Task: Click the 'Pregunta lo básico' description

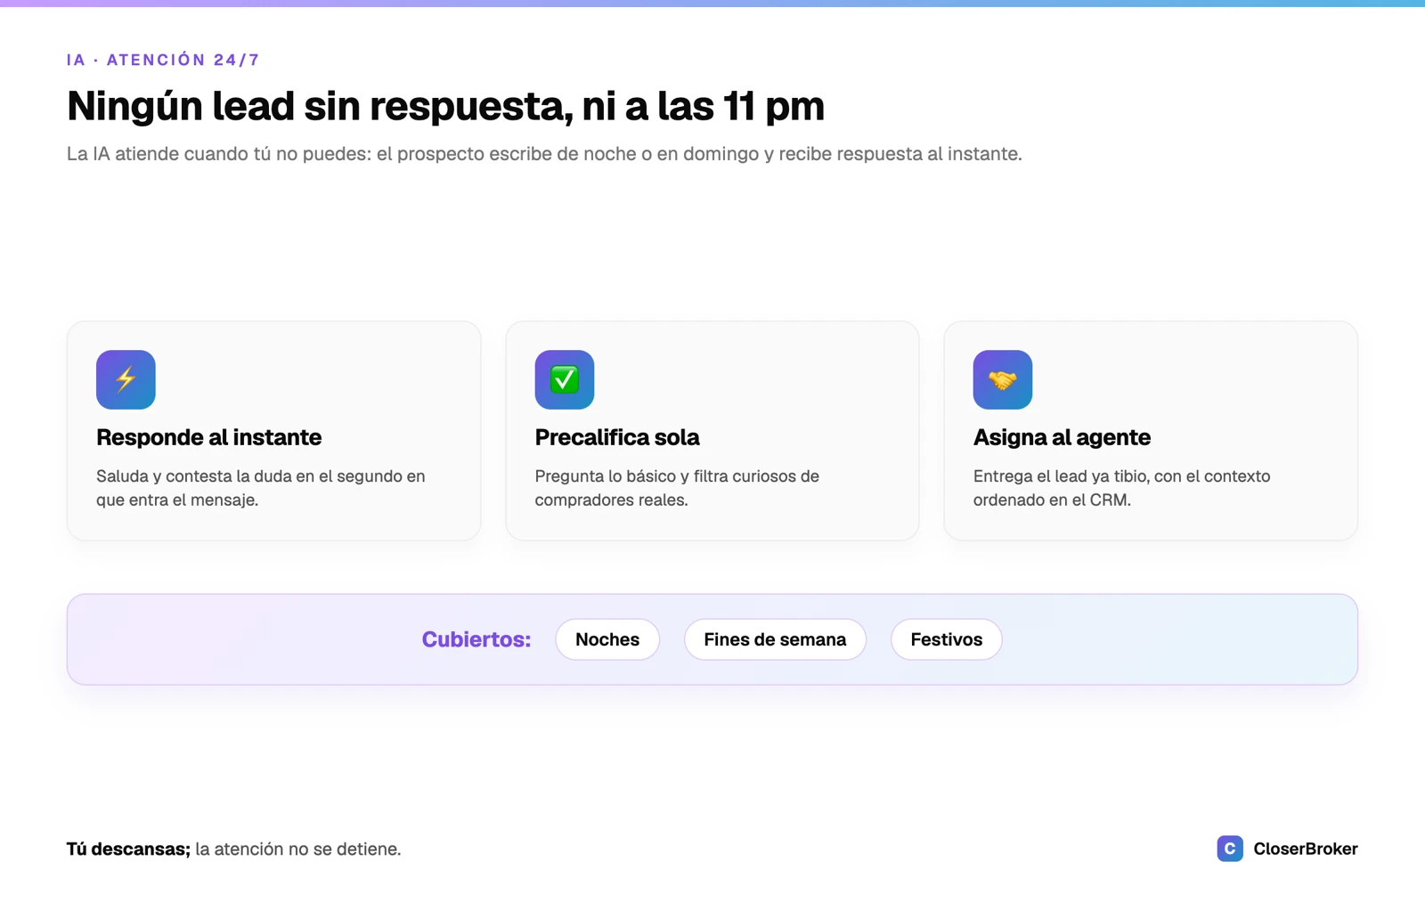Action: click(x=677, y=488)
